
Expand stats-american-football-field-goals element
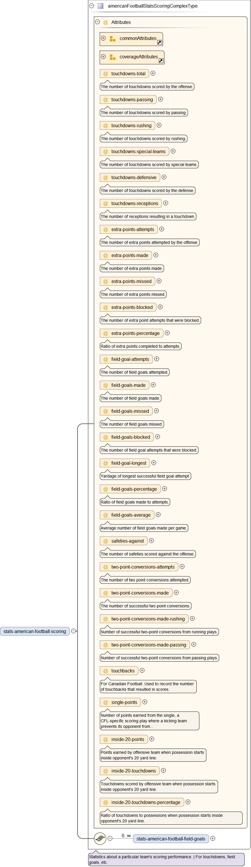coord(212,838)
